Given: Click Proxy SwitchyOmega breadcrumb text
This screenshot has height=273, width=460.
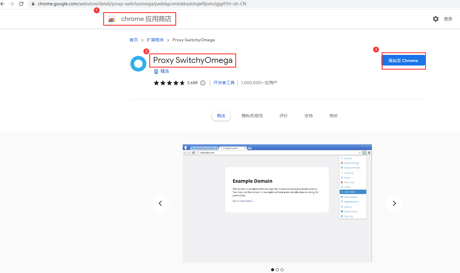Looking at the screenshot, I should pyautogui.click(x=194, y=40).
